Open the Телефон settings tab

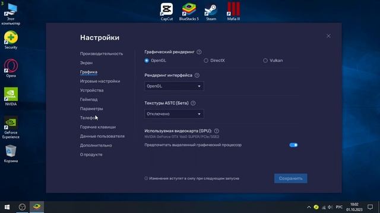coord(89,118)
